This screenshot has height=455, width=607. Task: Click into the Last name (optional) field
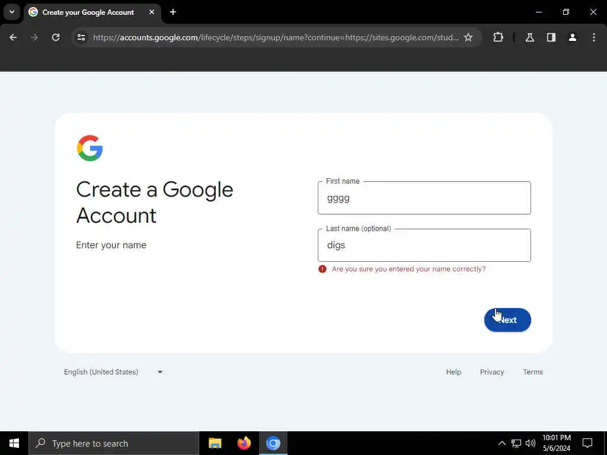click(x=424, y=245)
